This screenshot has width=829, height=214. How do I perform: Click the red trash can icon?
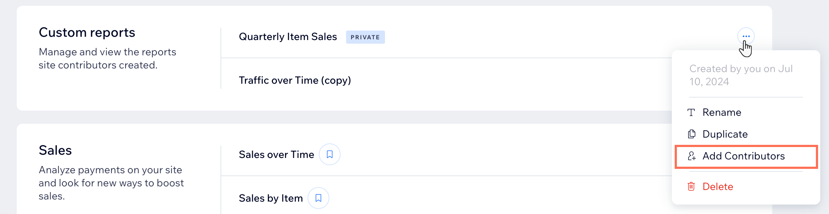pos(691,187)
